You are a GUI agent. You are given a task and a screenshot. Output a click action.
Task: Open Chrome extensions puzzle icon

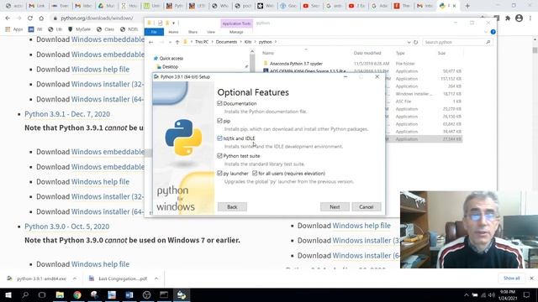508,18
